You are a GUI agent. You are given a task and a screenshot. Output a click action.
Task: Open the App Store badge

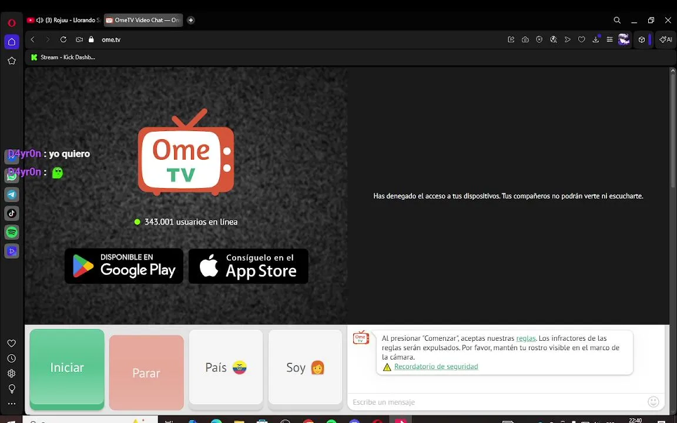(x=248, y=266)
